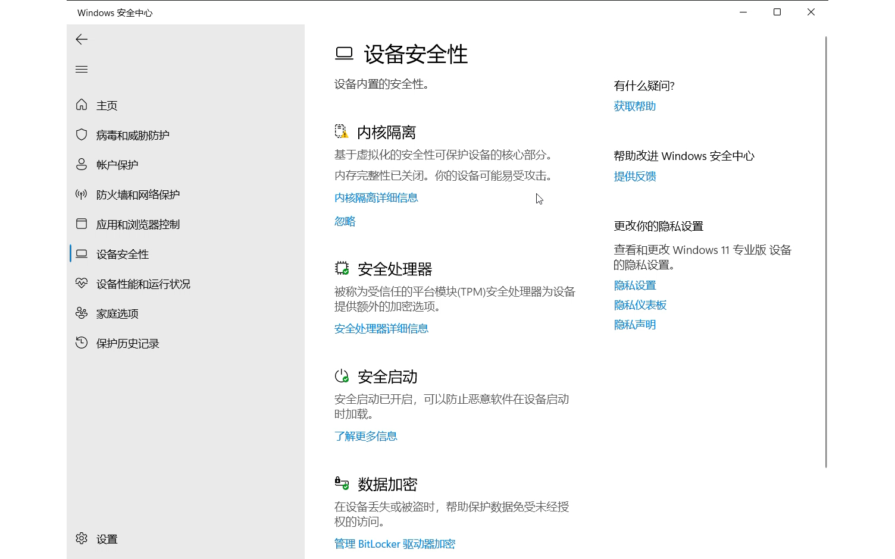The height and width of the screenshot is (559, 895).
Task: Open 管理 BitLocker 驱动器加密 link
Action: coord(395,544)
